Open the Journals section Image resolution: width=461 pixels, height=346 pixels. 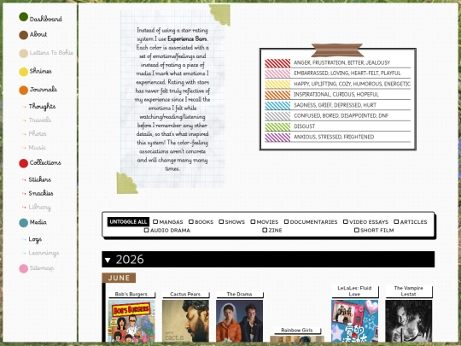coord(44,90)
